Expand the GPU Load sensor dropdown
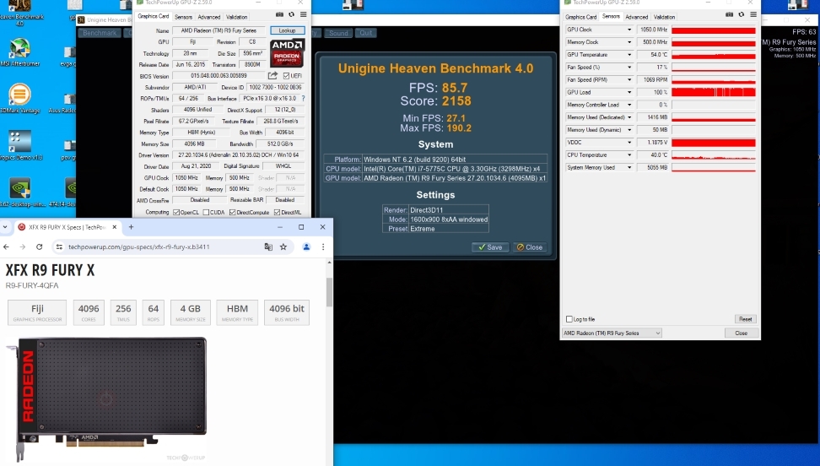Image resolution: width=820 pixels, height=466 pixels. click(x=629, y=92)
